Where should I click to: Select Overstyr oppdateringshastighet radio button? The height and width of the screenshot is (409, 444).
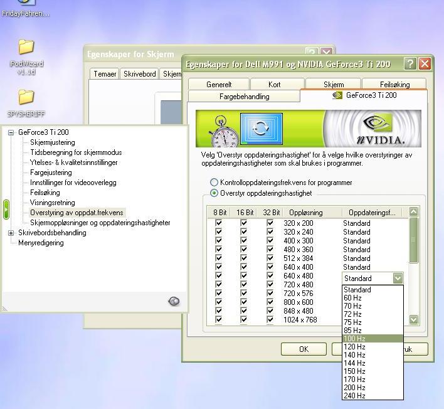click(214, 193)
